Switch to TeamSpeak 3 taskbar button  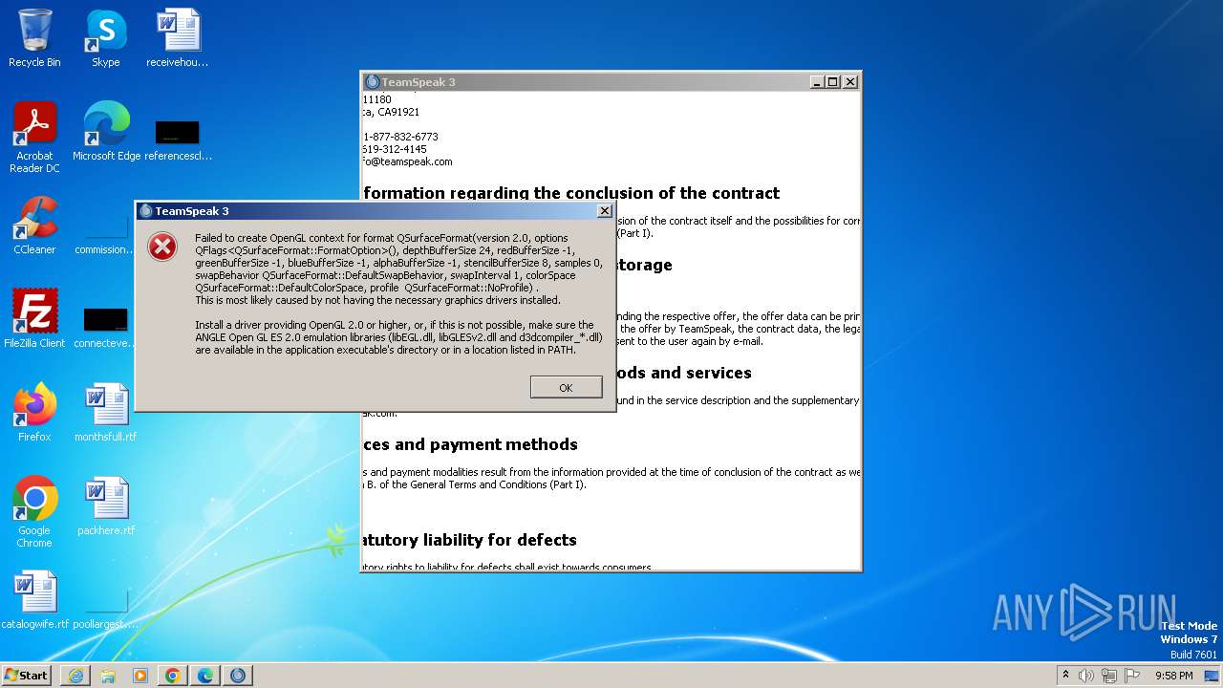pos(238,676)
